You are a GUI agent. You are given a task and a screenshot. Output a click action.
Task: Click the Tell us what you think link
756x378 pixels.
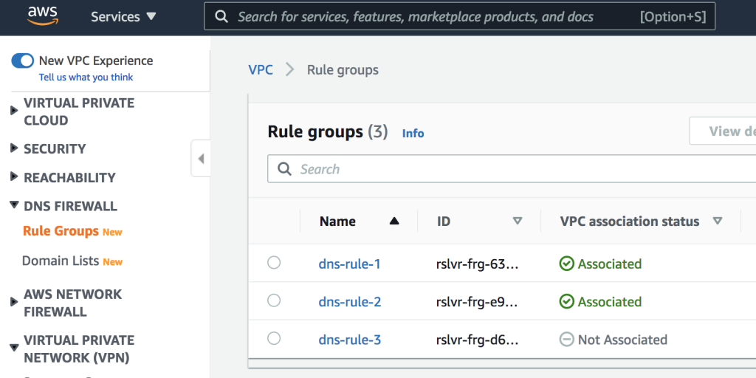86,77
